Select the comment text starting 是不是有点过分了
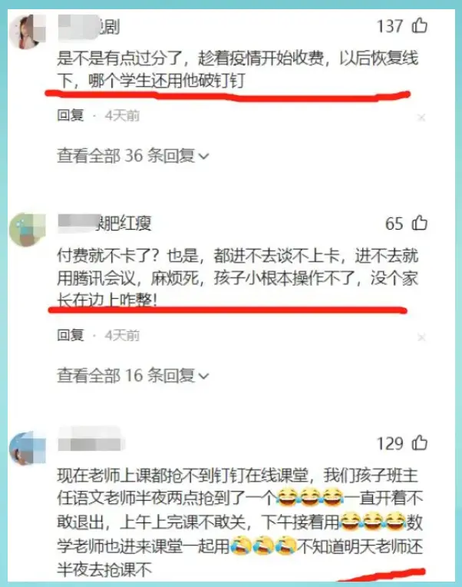The height and width of the screenshot is (587, 462). (238, 69)
